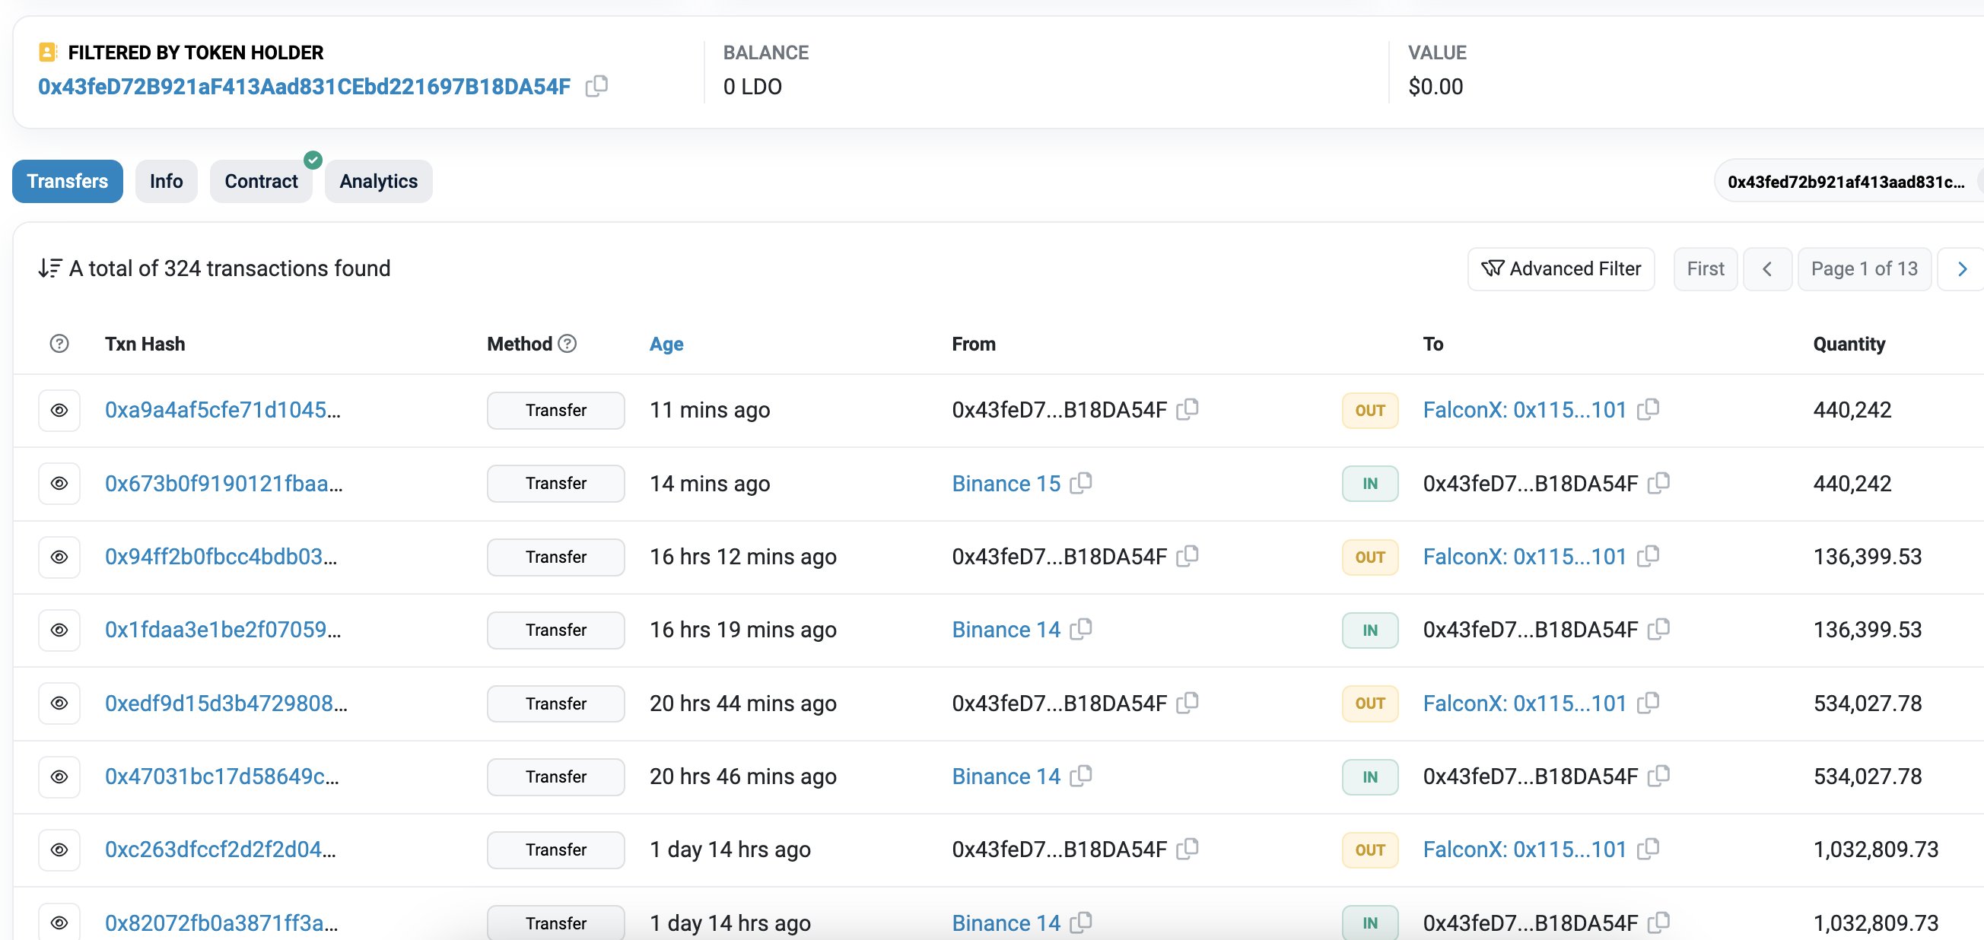Jump to First page button
The height and width of the screenshot is (940, 1984).
[1706, 268]
